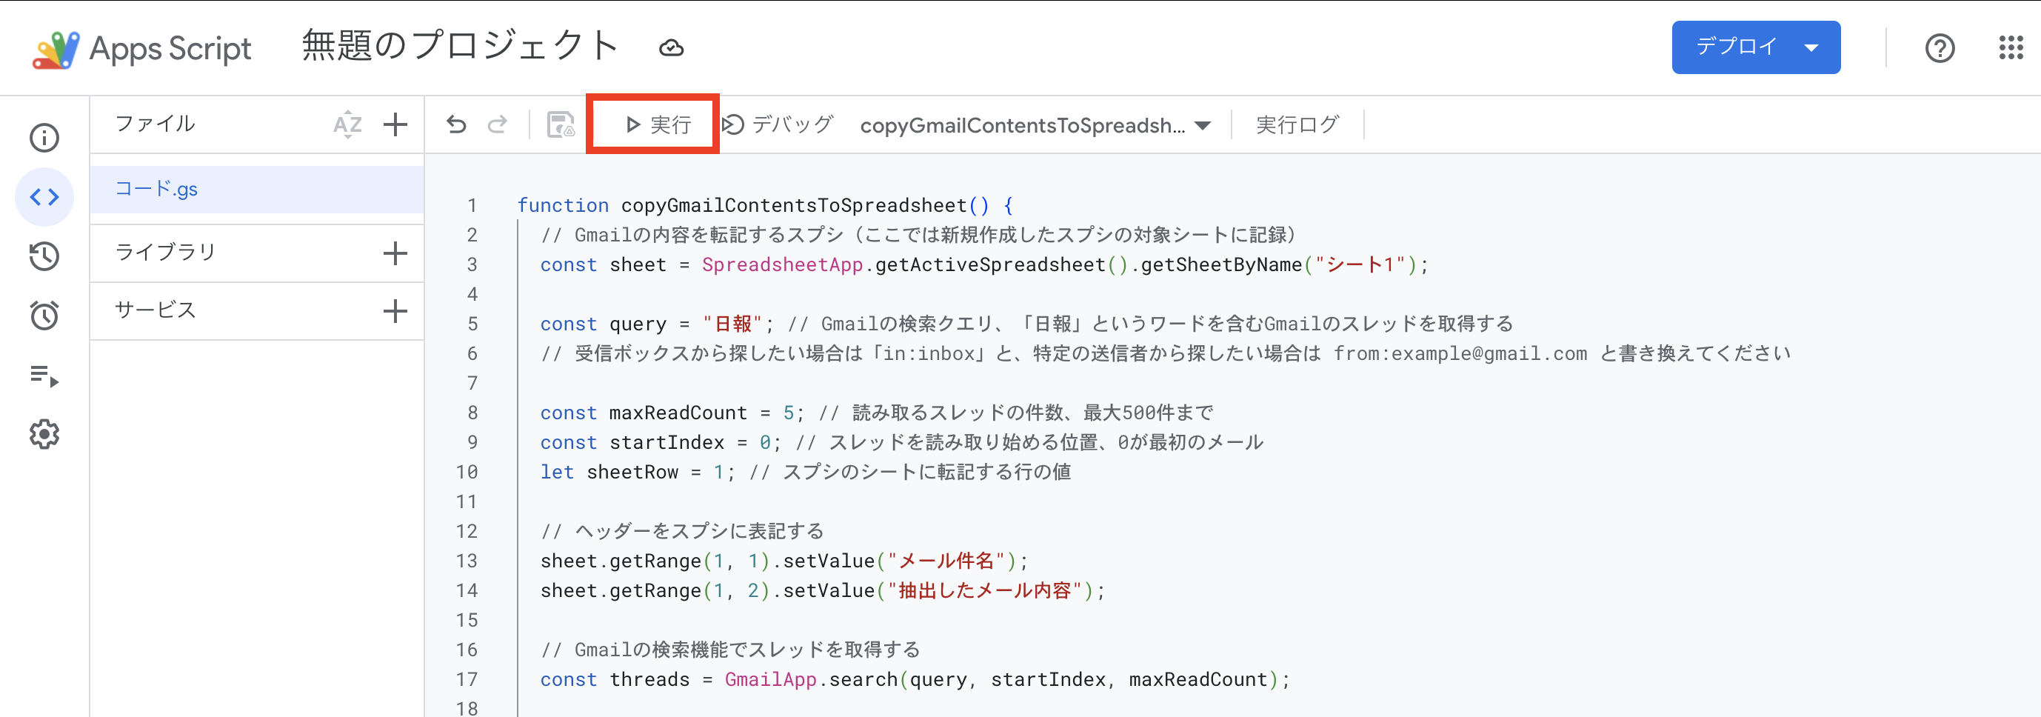View Executions using the list icon
Viewport: 2041px width, 717px height.
44,375
